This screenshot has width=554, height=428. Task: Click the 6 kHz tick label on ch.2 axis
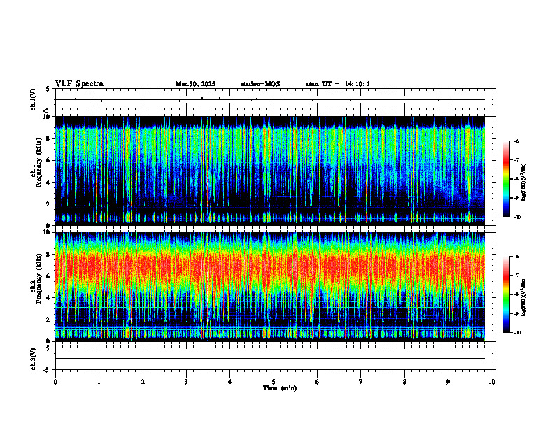click(50, 276)
